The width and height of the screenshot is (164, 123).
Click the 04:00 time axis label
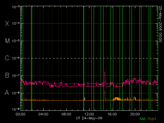pos(43,114)
